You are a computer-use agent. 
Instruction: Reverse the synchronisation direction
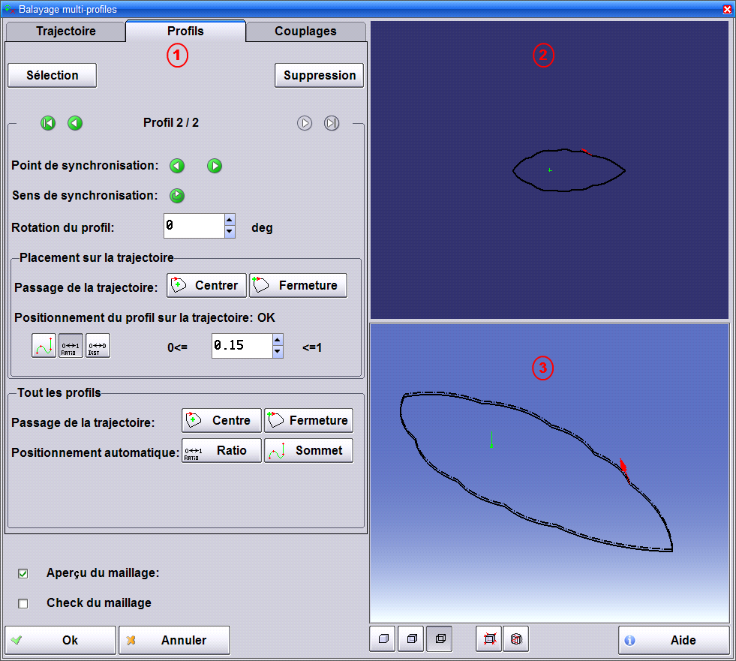[x=177, y=196]
